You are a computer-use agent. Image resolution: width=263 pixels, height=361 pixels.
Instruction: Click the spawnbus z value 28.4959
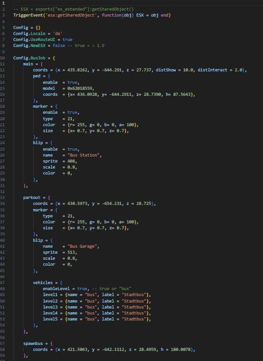click(x=147, y=349)
